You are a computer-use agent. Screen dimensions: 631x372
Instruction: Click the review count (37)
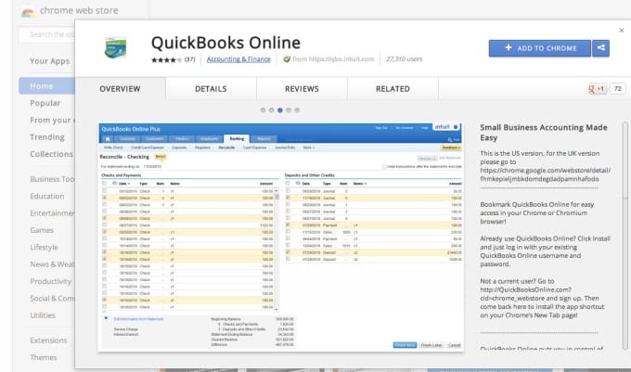click(189, 59)
